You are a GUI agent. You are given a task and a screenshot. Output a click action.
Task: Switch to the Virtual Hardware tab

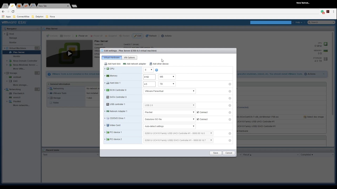click(112, 57)
